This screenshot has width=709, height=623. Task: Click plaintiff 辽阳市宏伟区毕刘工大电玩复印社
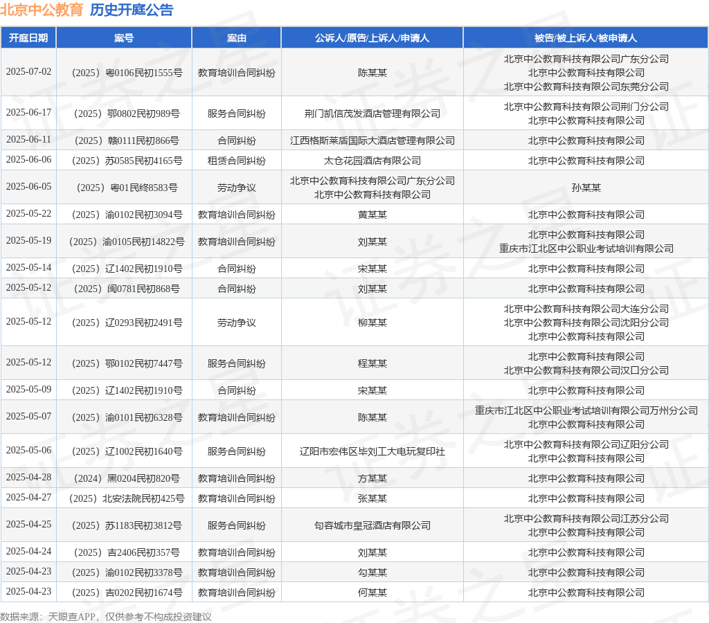tap(372, 451)
